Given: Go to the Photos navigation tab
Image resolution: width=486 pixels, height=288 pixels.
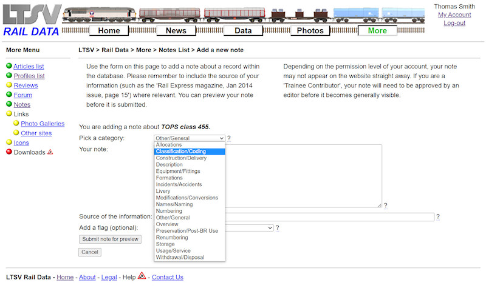Looking at the screenshot, I should click(310, 30).
